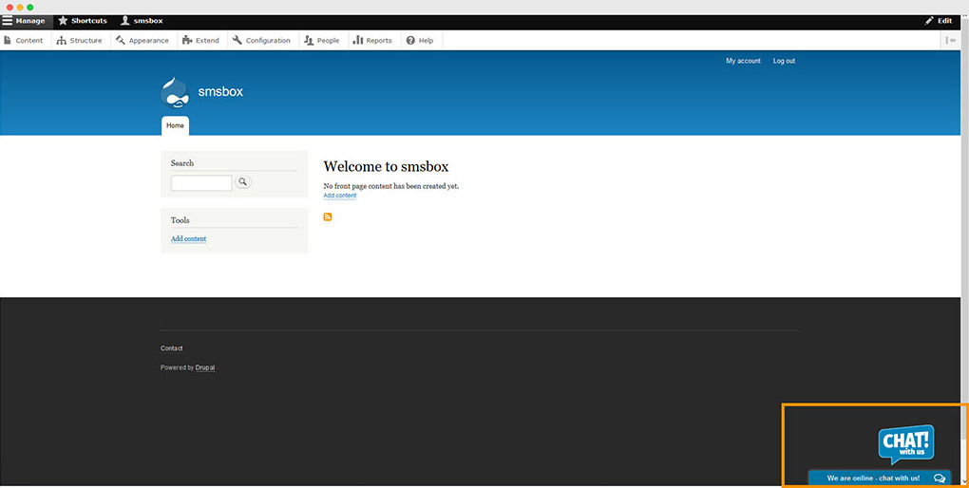Click Add content below welcome message
The width and height of the screenshot is (969, 488).
(340, 196)
